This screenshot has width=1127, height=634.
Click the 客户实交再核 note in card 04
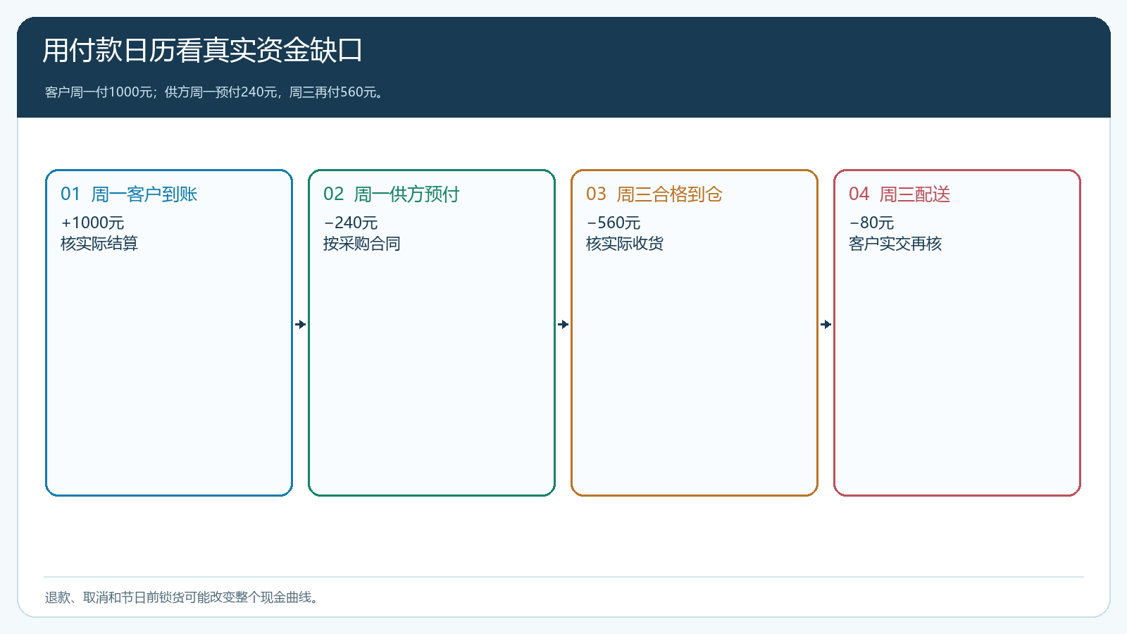[895, 244]
